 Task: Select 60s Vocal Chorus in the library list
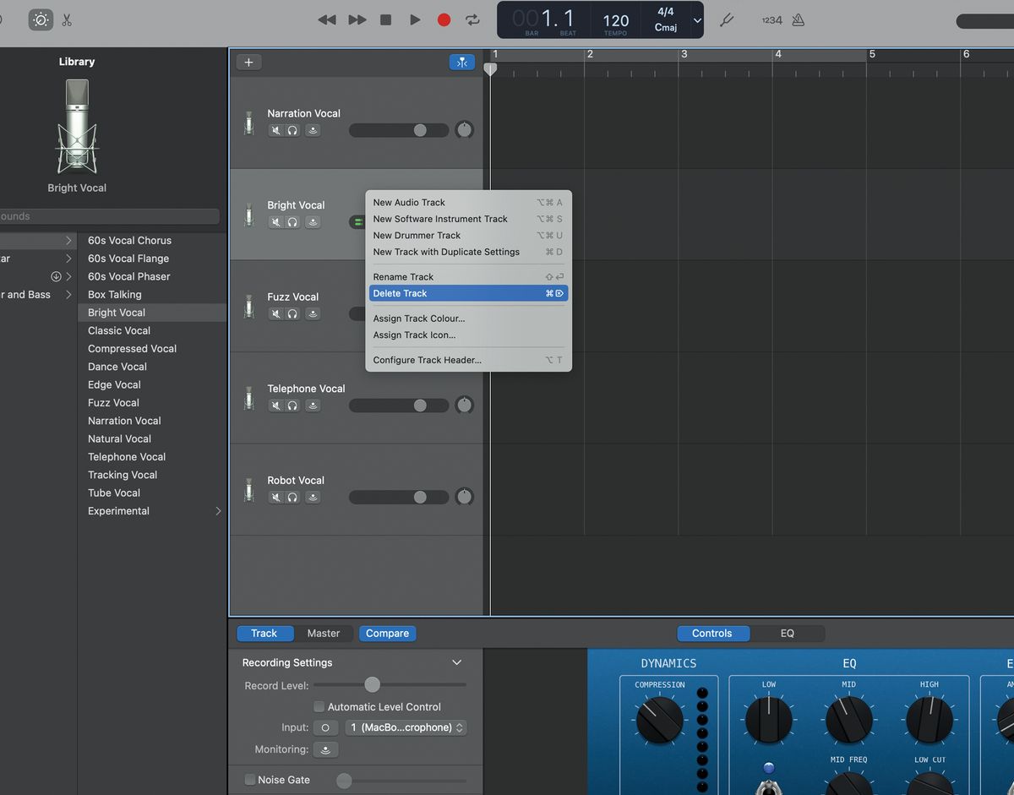click(129, 240)
